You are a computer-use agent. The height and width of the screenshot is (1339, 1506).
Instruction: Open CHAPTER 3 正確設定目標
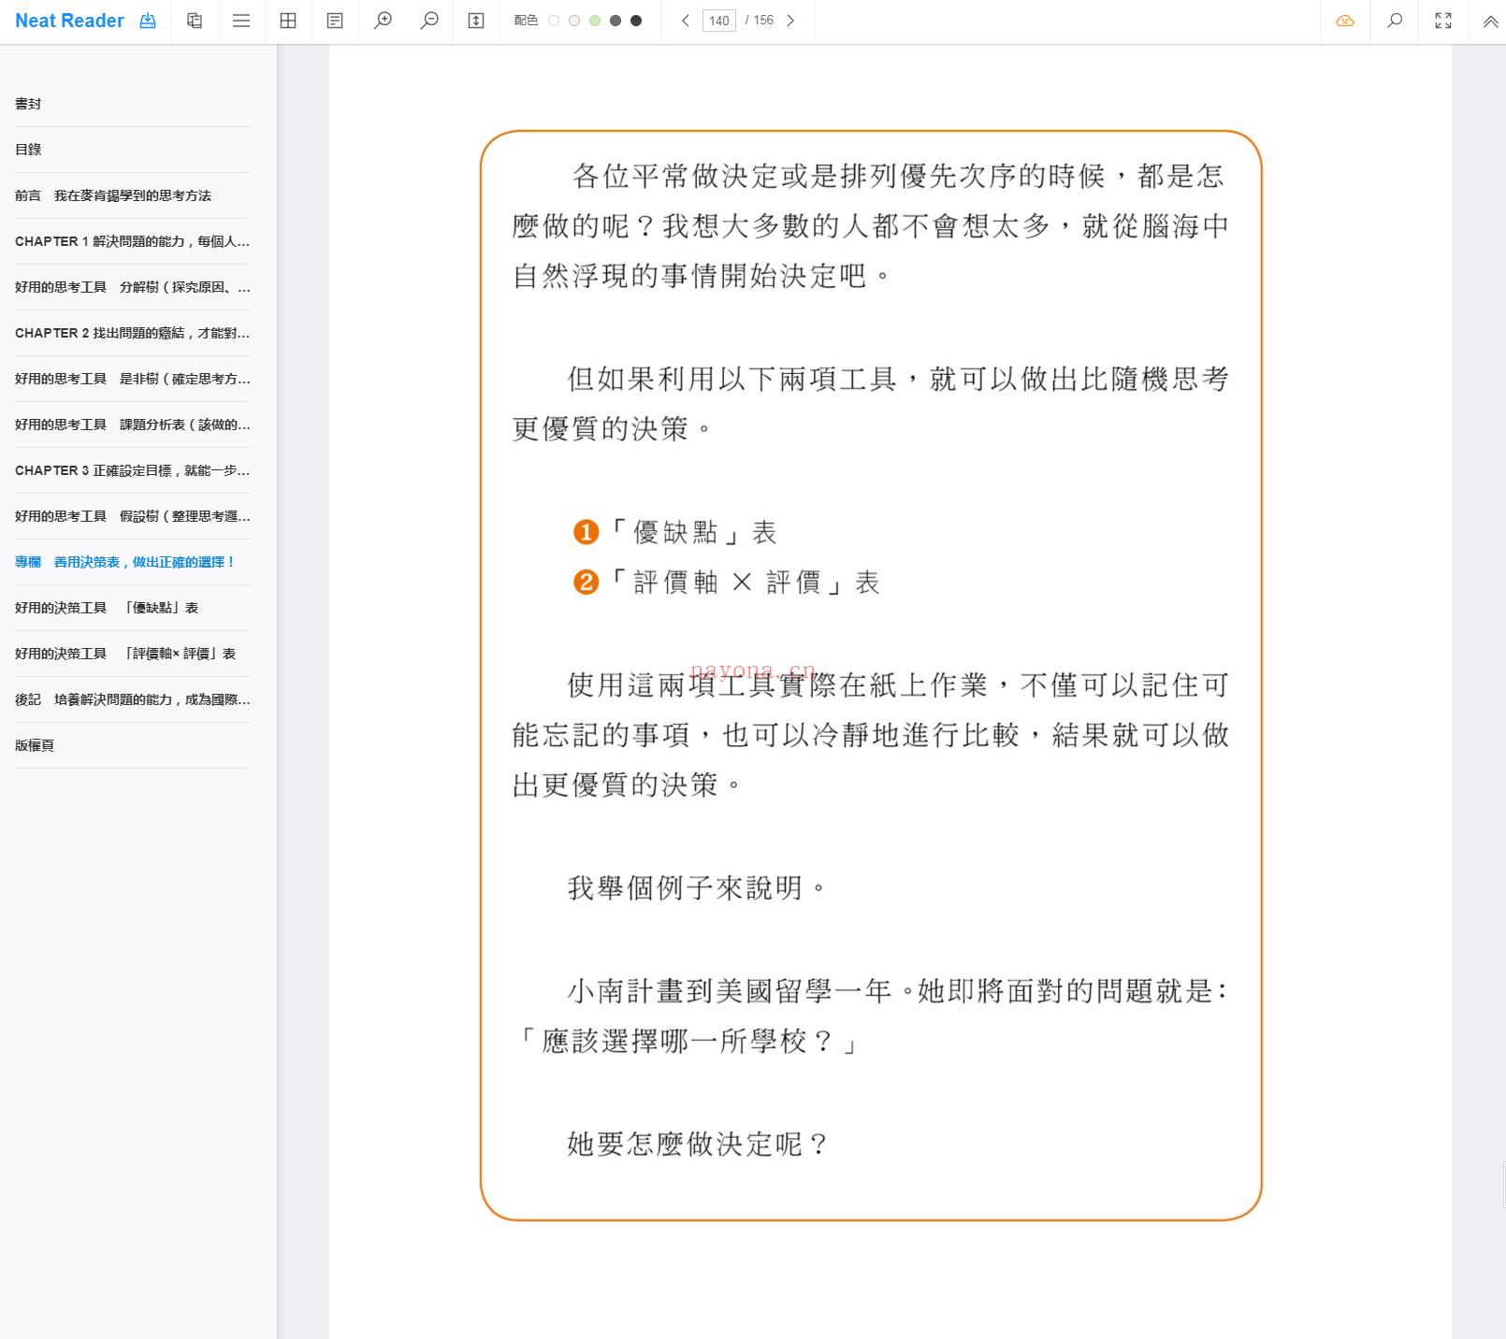(x=133, y=470)
